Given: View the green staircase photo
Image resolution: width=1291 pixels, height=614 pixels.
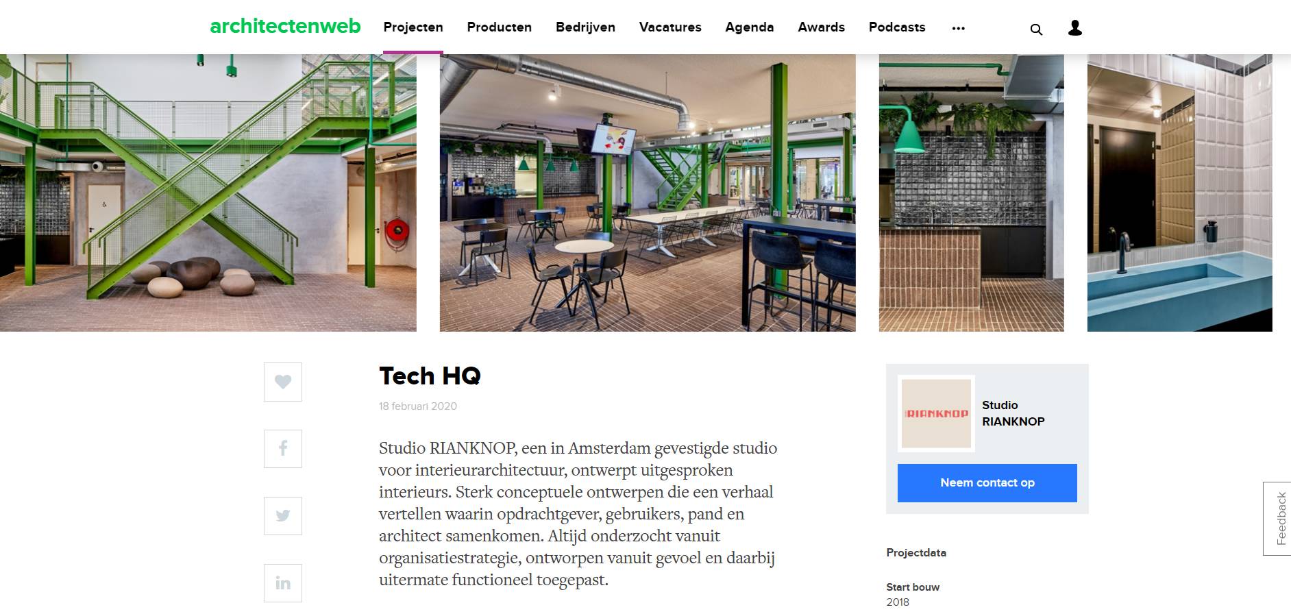Looking at the screenshot, I should [208, 193].
